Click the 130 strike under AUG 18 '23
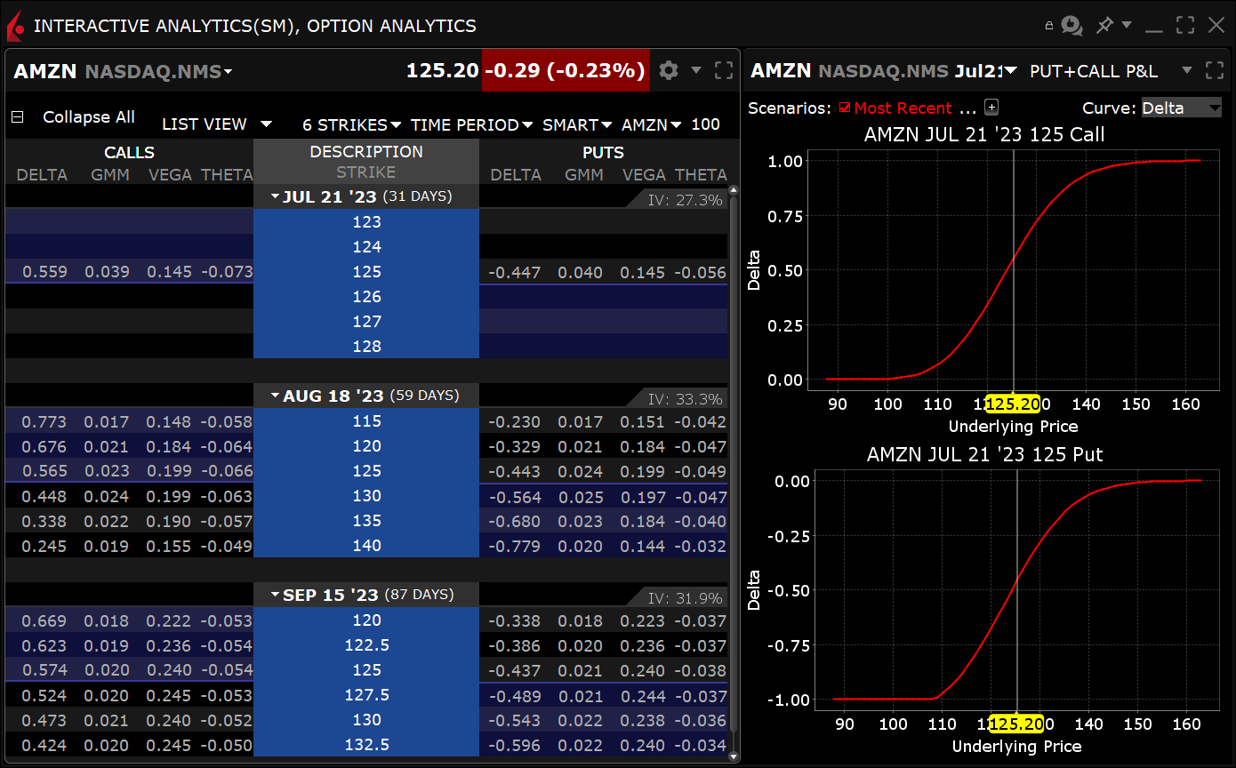Viewport: 1236px width, 768px height. click(366, 496)
